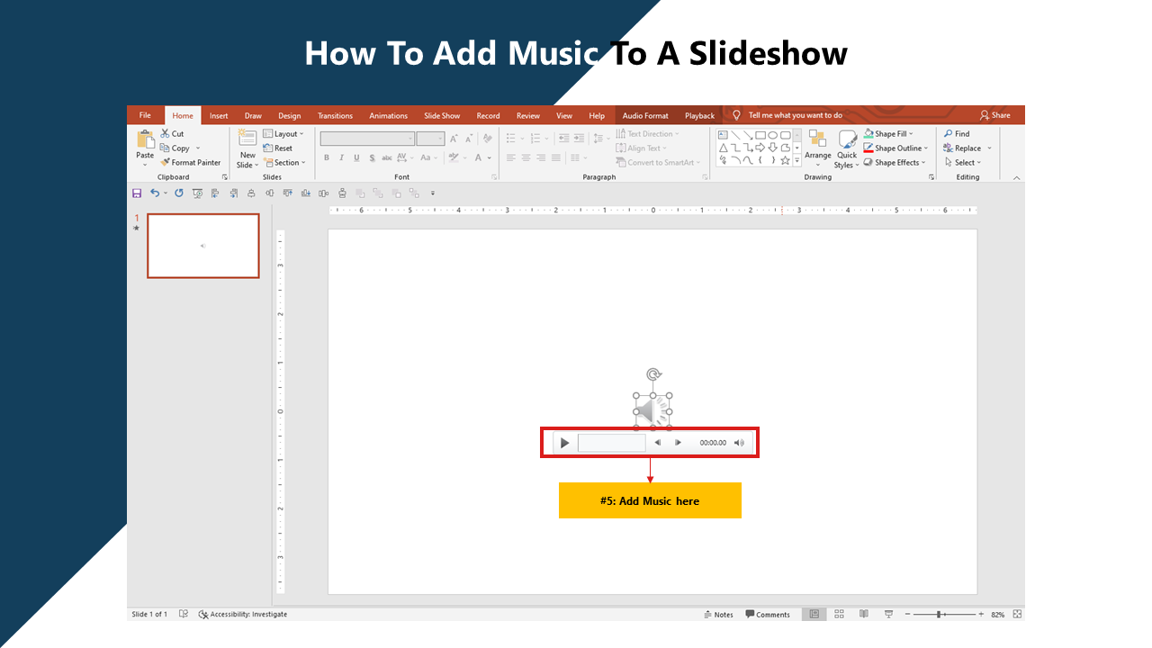
Task: Switch to the Transitions tab
Action: pyautogui.click(x=335, y=115)
